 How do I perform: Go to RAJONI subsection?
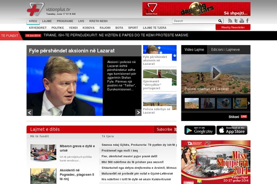pyautogui.click(x=105, y=28)
